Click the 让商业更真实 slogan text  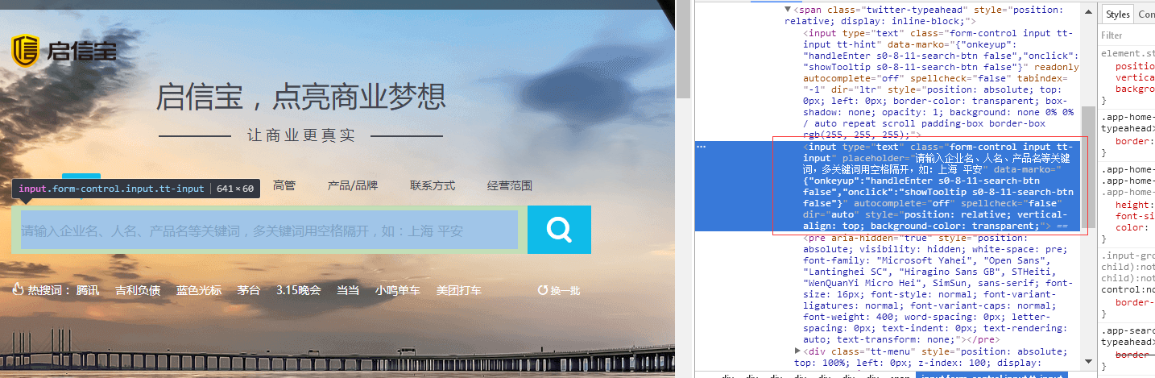(301, 135)
